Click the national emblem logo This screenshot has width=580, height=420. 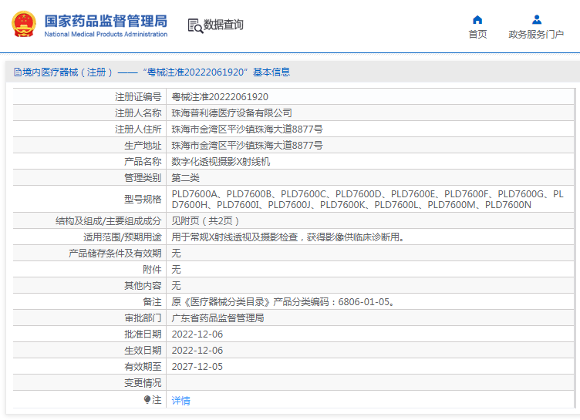24,25
